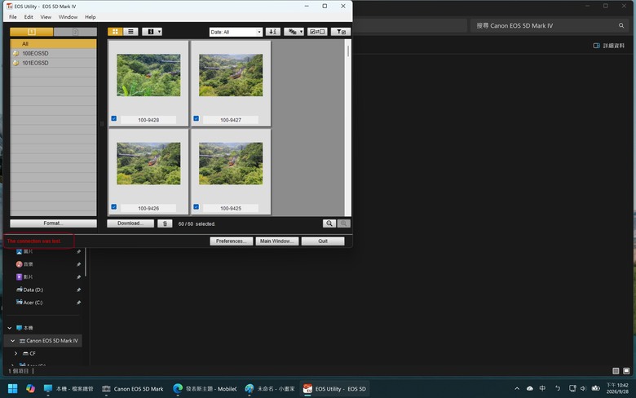
Task: Click the OneDrive cloud tray icon
Action: tap(530, 389)
